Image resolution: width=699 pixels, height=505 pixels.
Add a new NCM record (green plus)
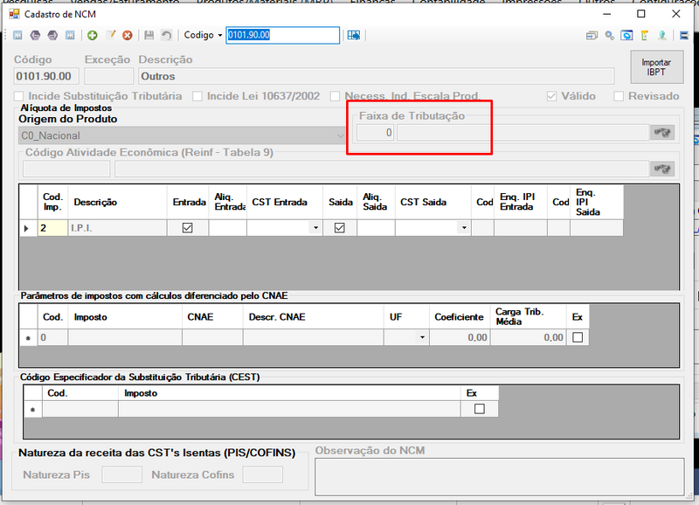click(x=93, y=35)
